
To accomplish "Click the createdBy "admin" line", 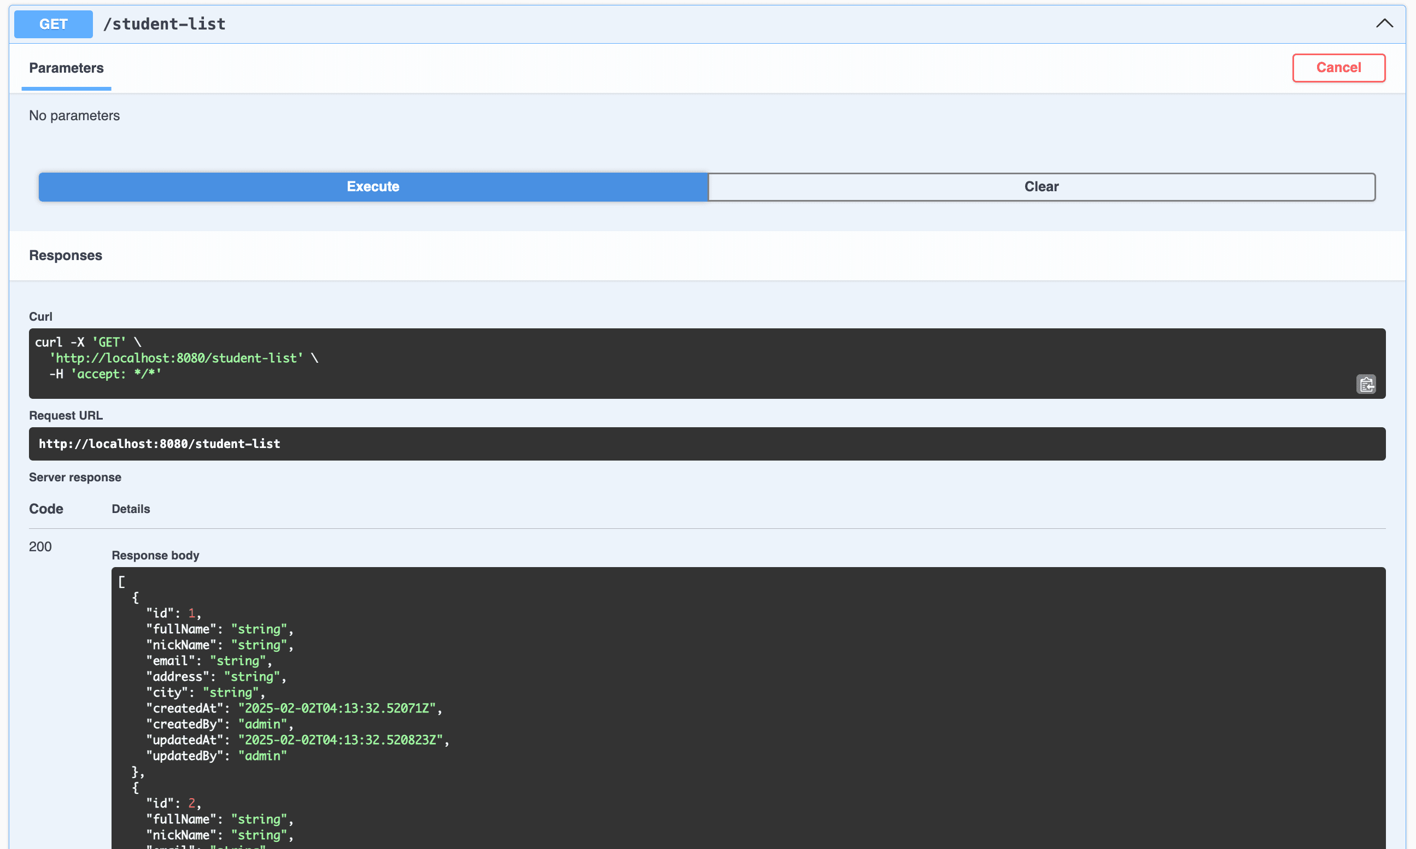I will (220, 724).
